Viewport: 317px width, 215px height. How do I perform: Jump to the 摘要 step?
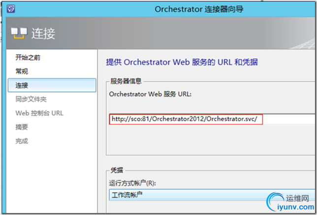(22, 127)
